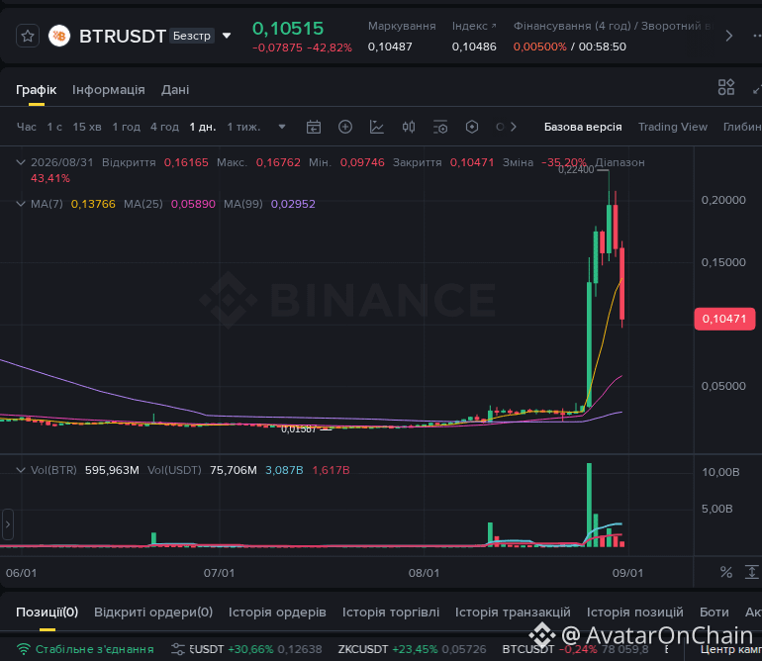Select the 15 хв timeframe
The image size is (762, 661).
pyautogui.click(x=87, y=127)
